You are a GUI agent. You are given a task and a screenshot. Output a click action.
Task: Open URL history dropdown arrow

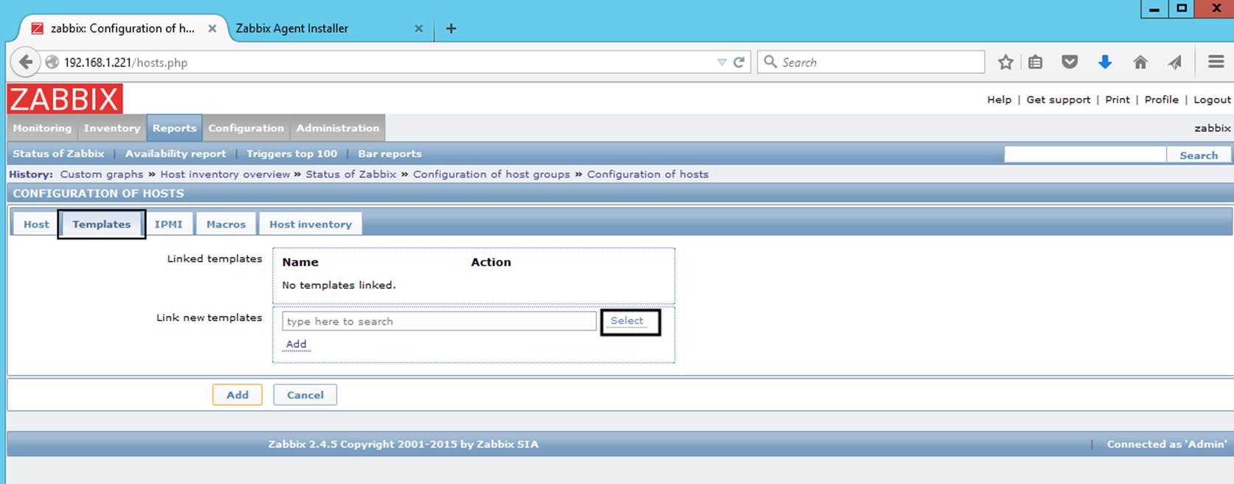click(722, 63)
